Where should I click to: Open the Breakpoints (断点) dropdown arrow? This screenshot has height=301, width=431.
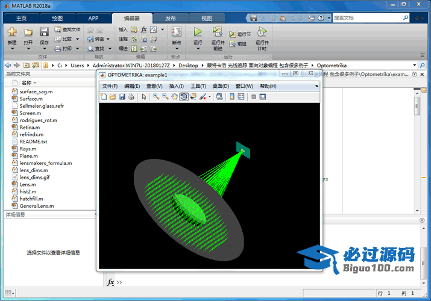pyautogui.click(x=177, y=49)
